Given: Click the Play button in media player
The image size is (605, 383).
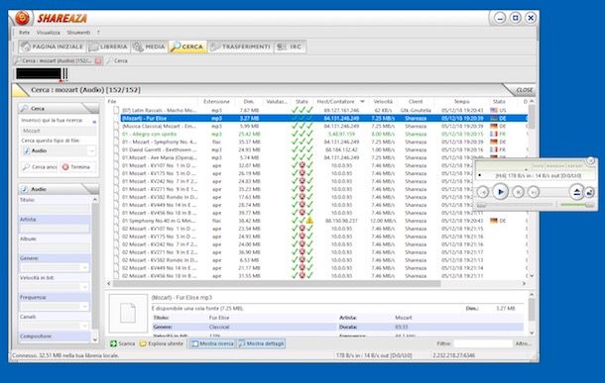Looking at the screenshot, I should (500, 192).
